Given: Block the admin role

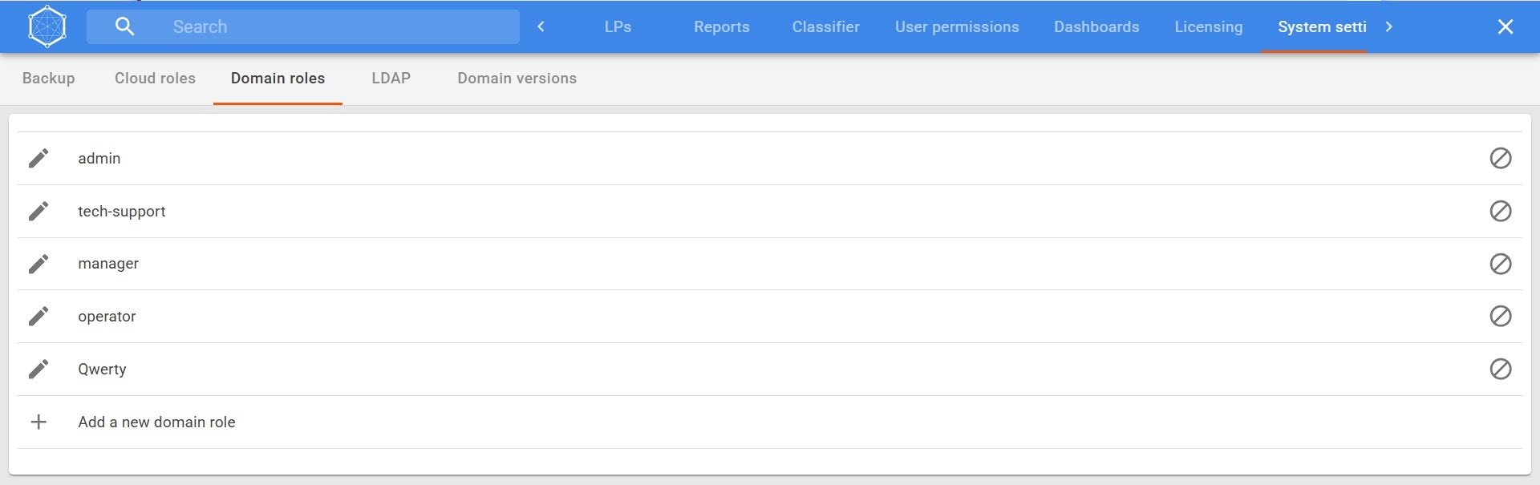Looking at the screenshot, I should (1500, 159).
